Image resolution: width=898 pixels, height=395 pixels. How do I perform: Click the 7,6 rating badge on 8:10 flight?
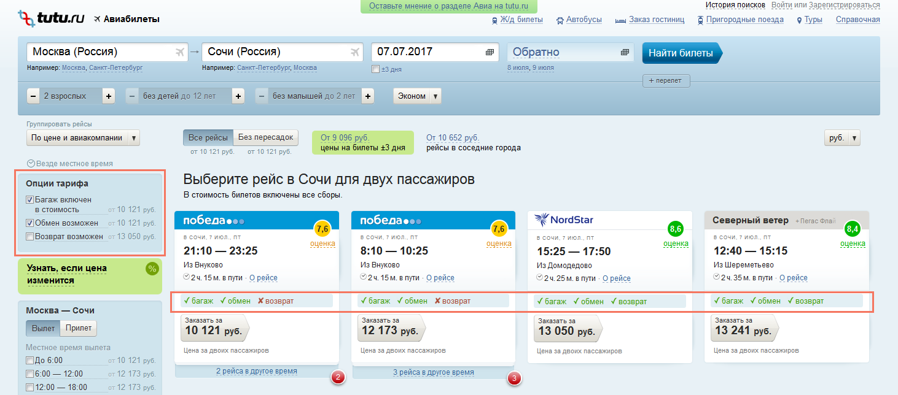[x=499, y=229]
